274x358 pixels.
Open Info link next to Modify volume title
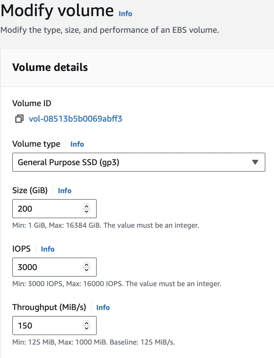coord(125,14)
